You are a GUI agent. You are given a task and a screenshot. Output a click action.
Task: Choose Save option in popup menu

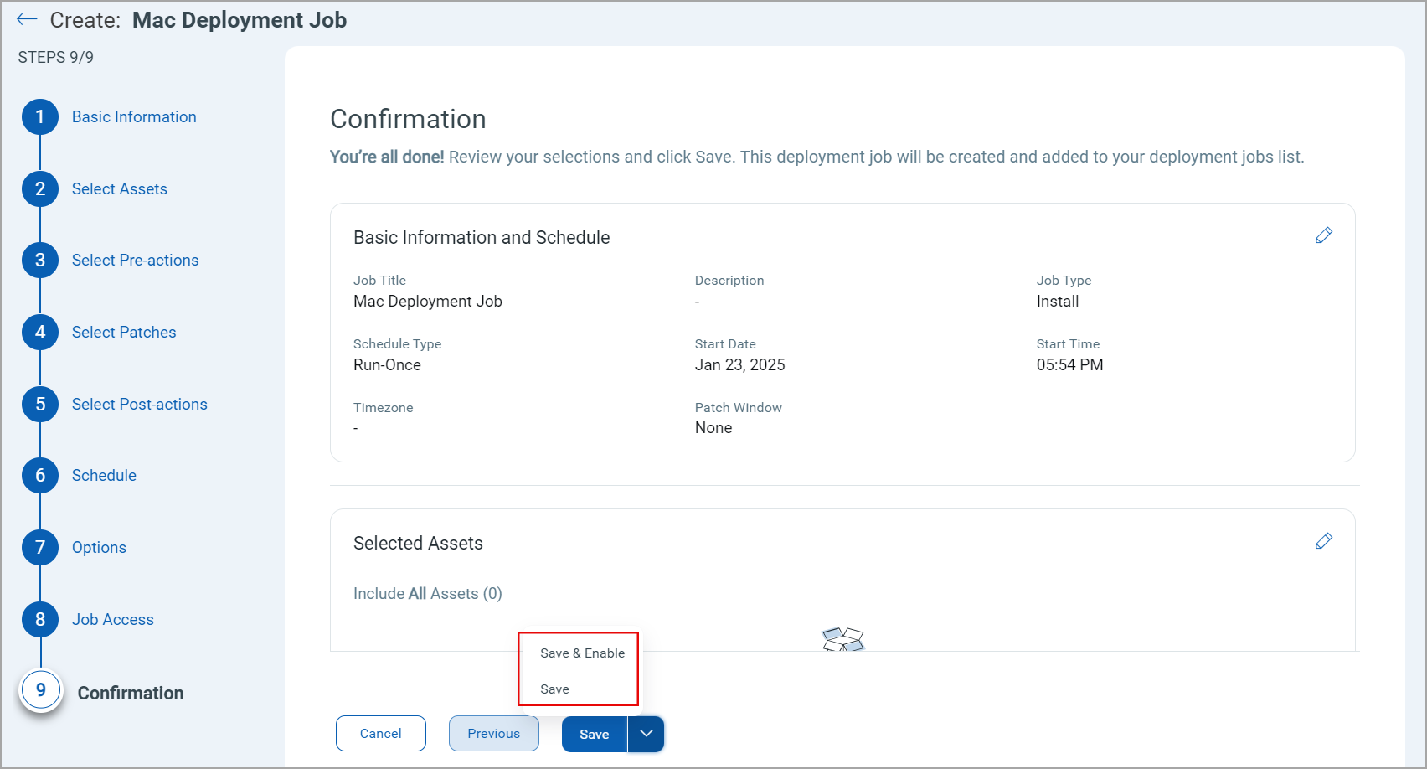point(554,689)
